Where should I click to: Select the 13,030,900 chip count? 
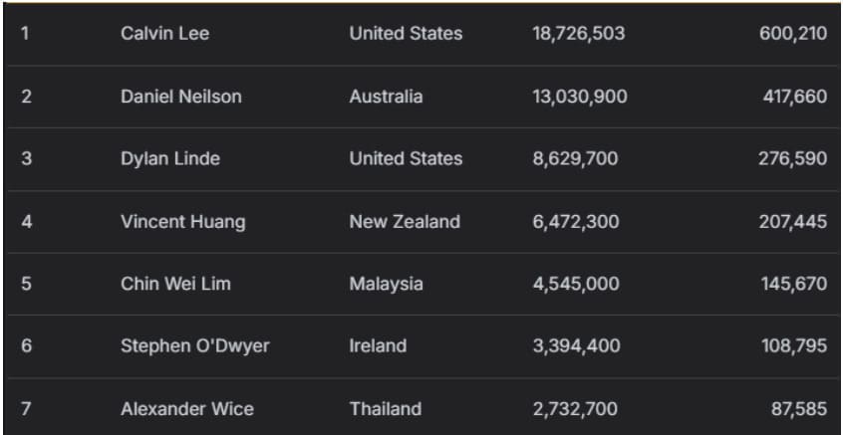[579, 97]
